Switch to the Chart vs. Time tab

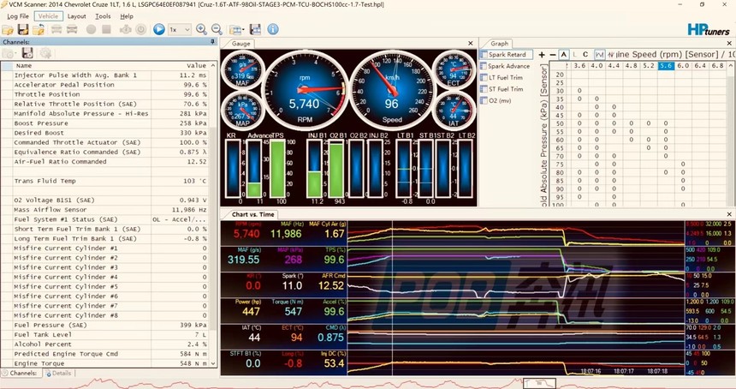pos(252,214)
